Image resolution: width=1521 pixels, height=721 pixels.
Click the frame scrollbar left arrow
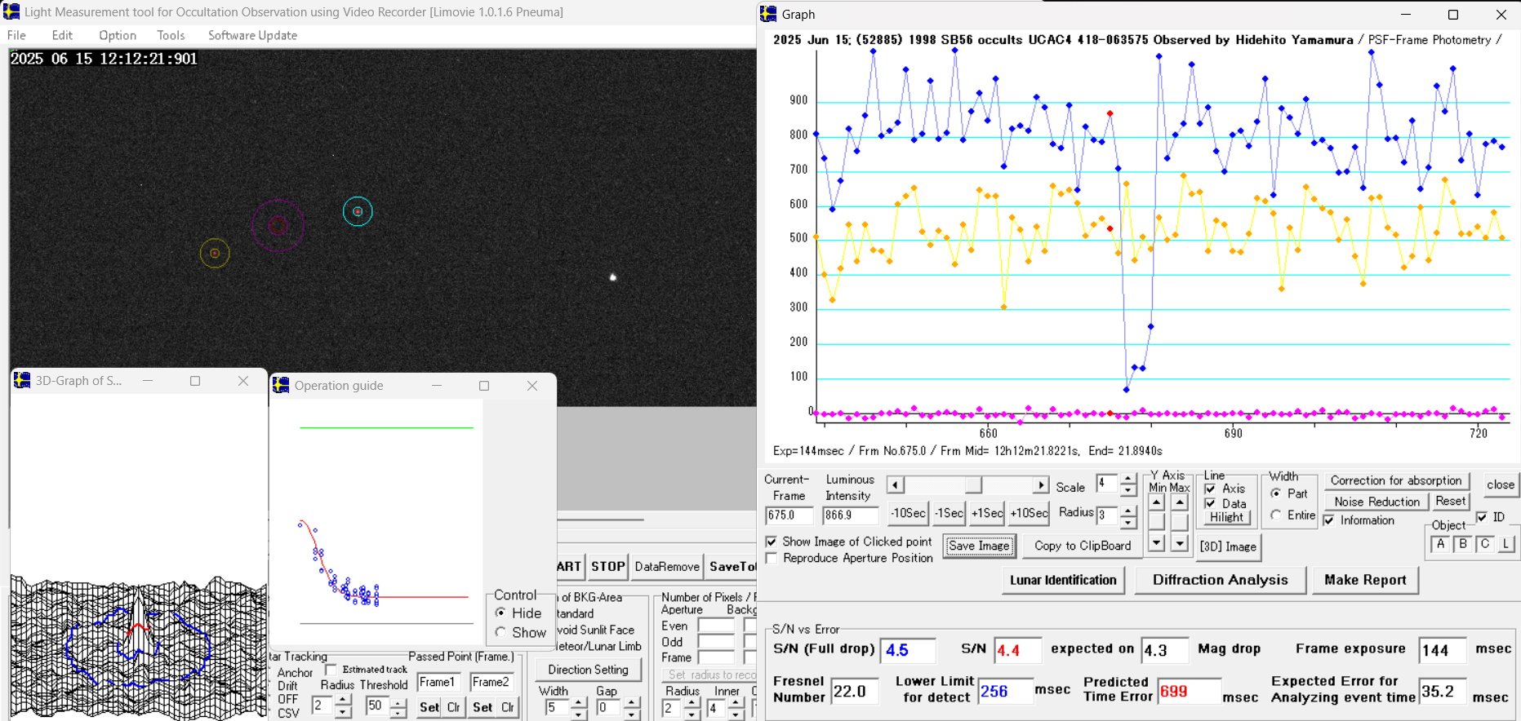pos(896,485)
